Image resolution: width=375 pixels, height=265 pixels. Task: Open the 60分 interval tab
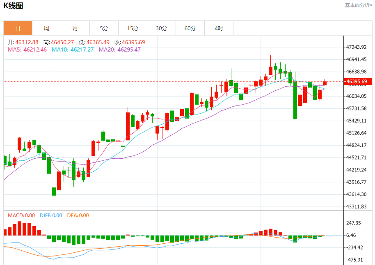click(190, 28)
